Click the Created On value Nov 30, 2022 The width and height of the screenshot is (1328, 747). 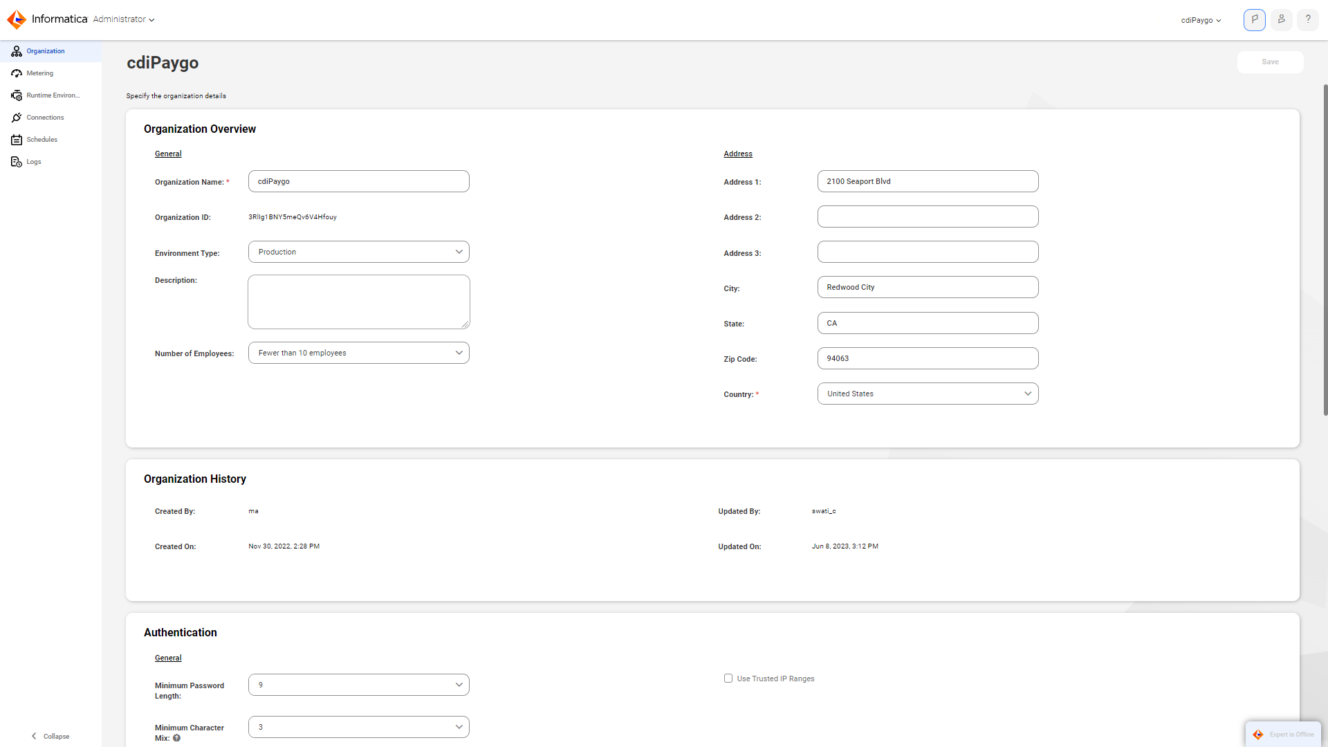point(284,546)
